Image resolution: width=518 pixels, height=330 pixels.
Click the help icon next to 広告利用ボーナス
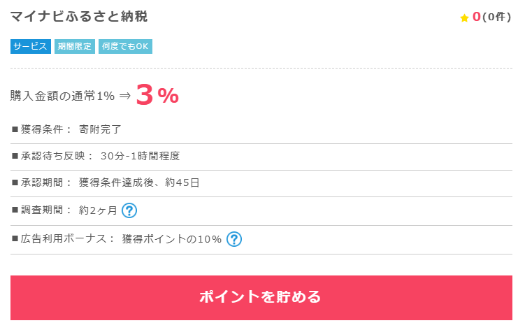(234, 239)
